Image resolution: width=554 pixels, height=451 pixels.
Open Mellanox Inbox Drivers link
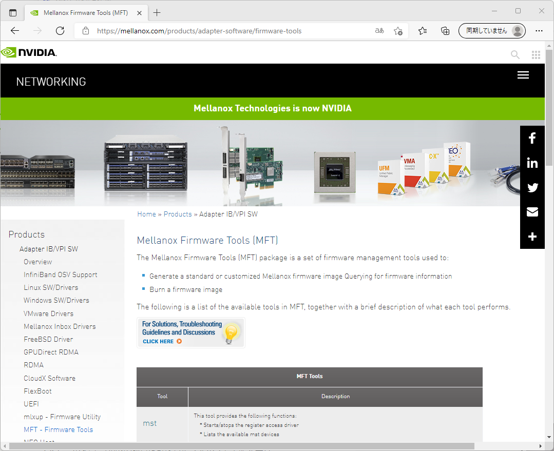[60, 326]
